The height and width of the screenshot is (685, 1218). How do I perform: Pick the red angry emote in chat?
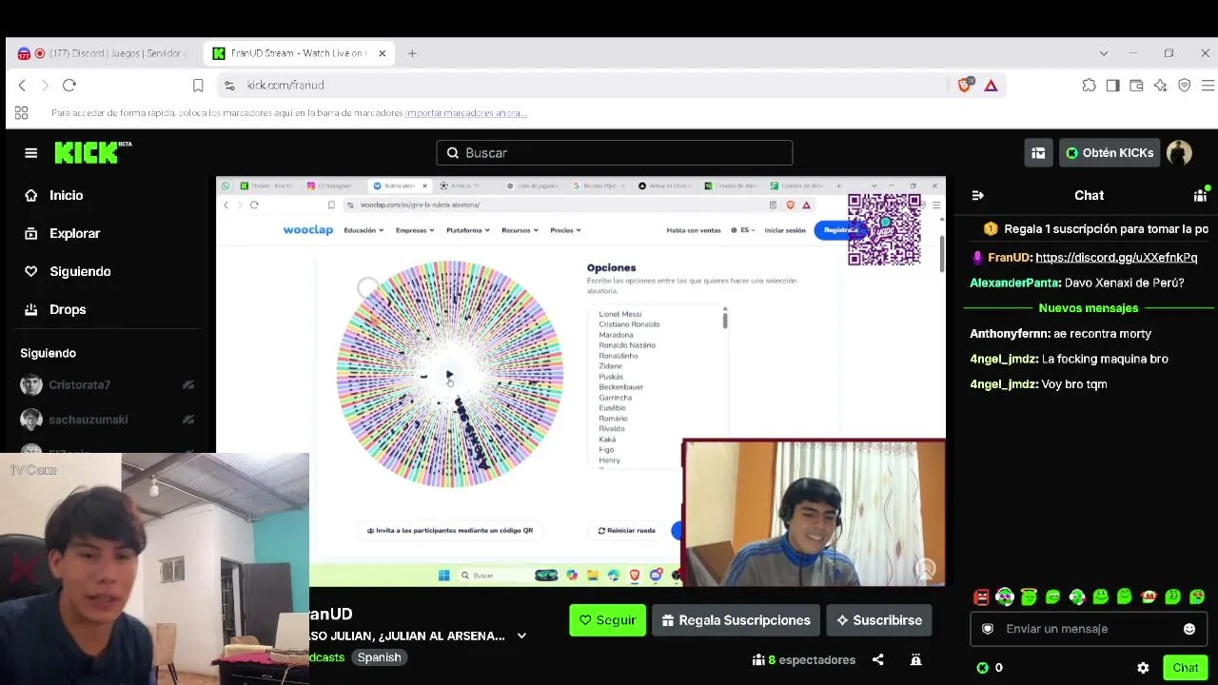[x=981, y=597]
